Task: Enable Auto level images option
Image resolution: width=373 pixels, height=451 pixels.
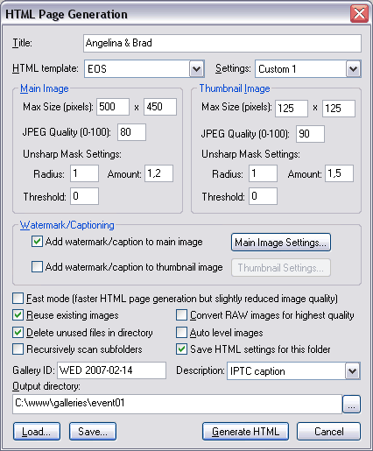Action: pos(181,332)
